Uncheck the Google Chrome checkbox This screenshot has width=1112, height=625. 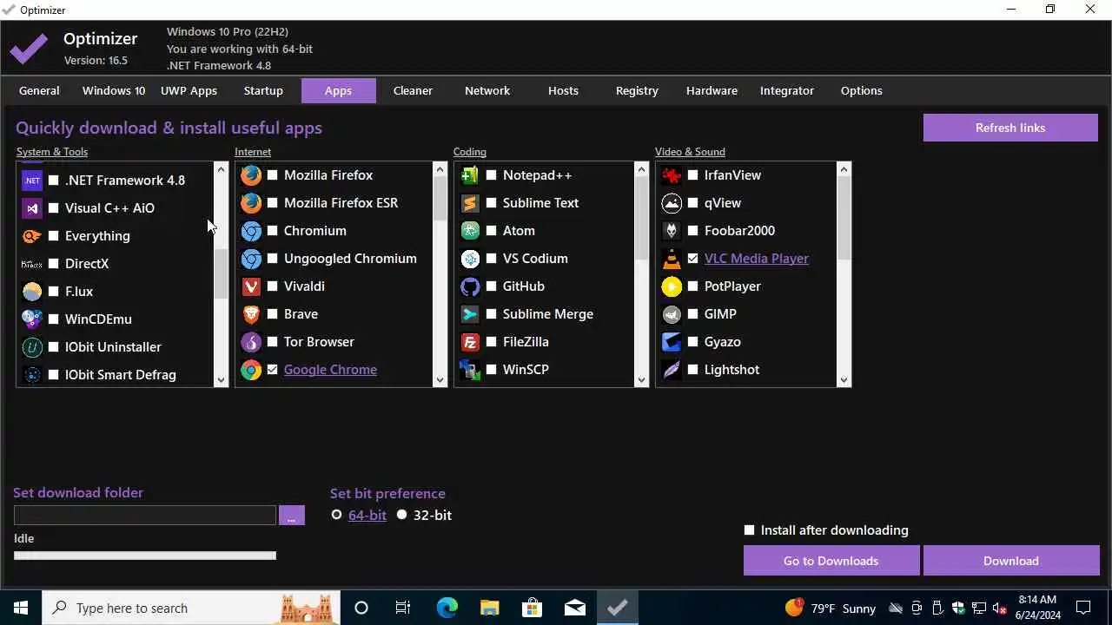point(273,370)
